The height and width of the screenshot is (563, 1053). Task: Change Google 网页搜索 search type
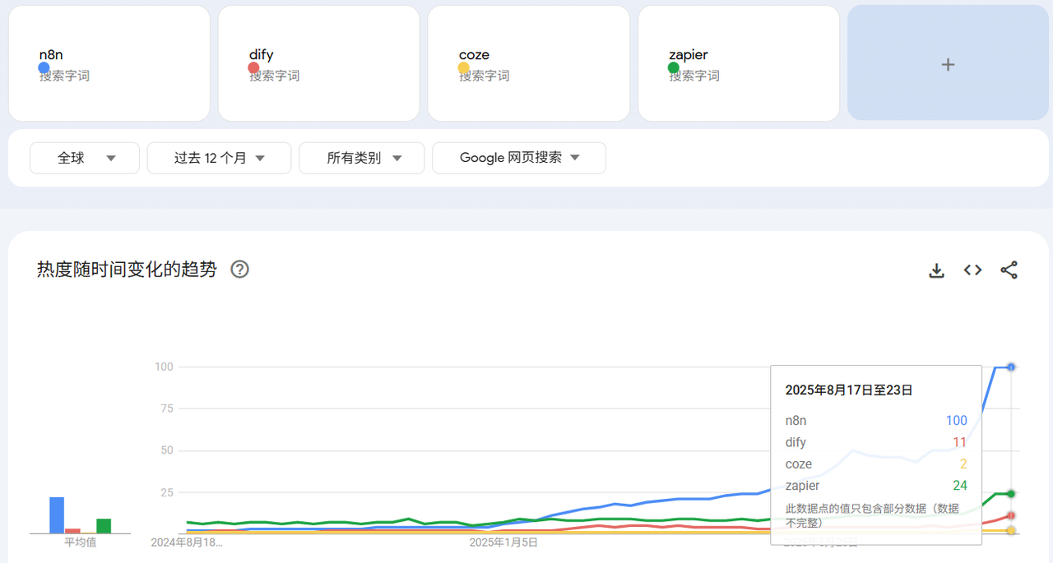(519, 158)
